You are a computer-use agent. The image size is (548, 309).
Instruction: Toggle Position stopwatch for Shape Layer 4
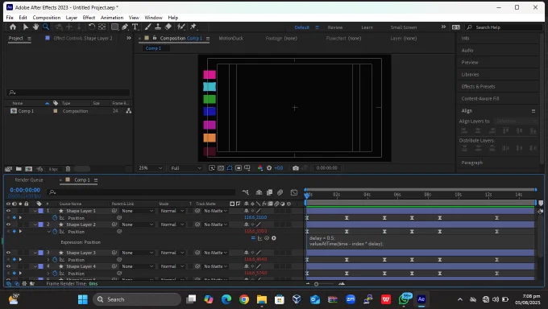pos(55,273)
